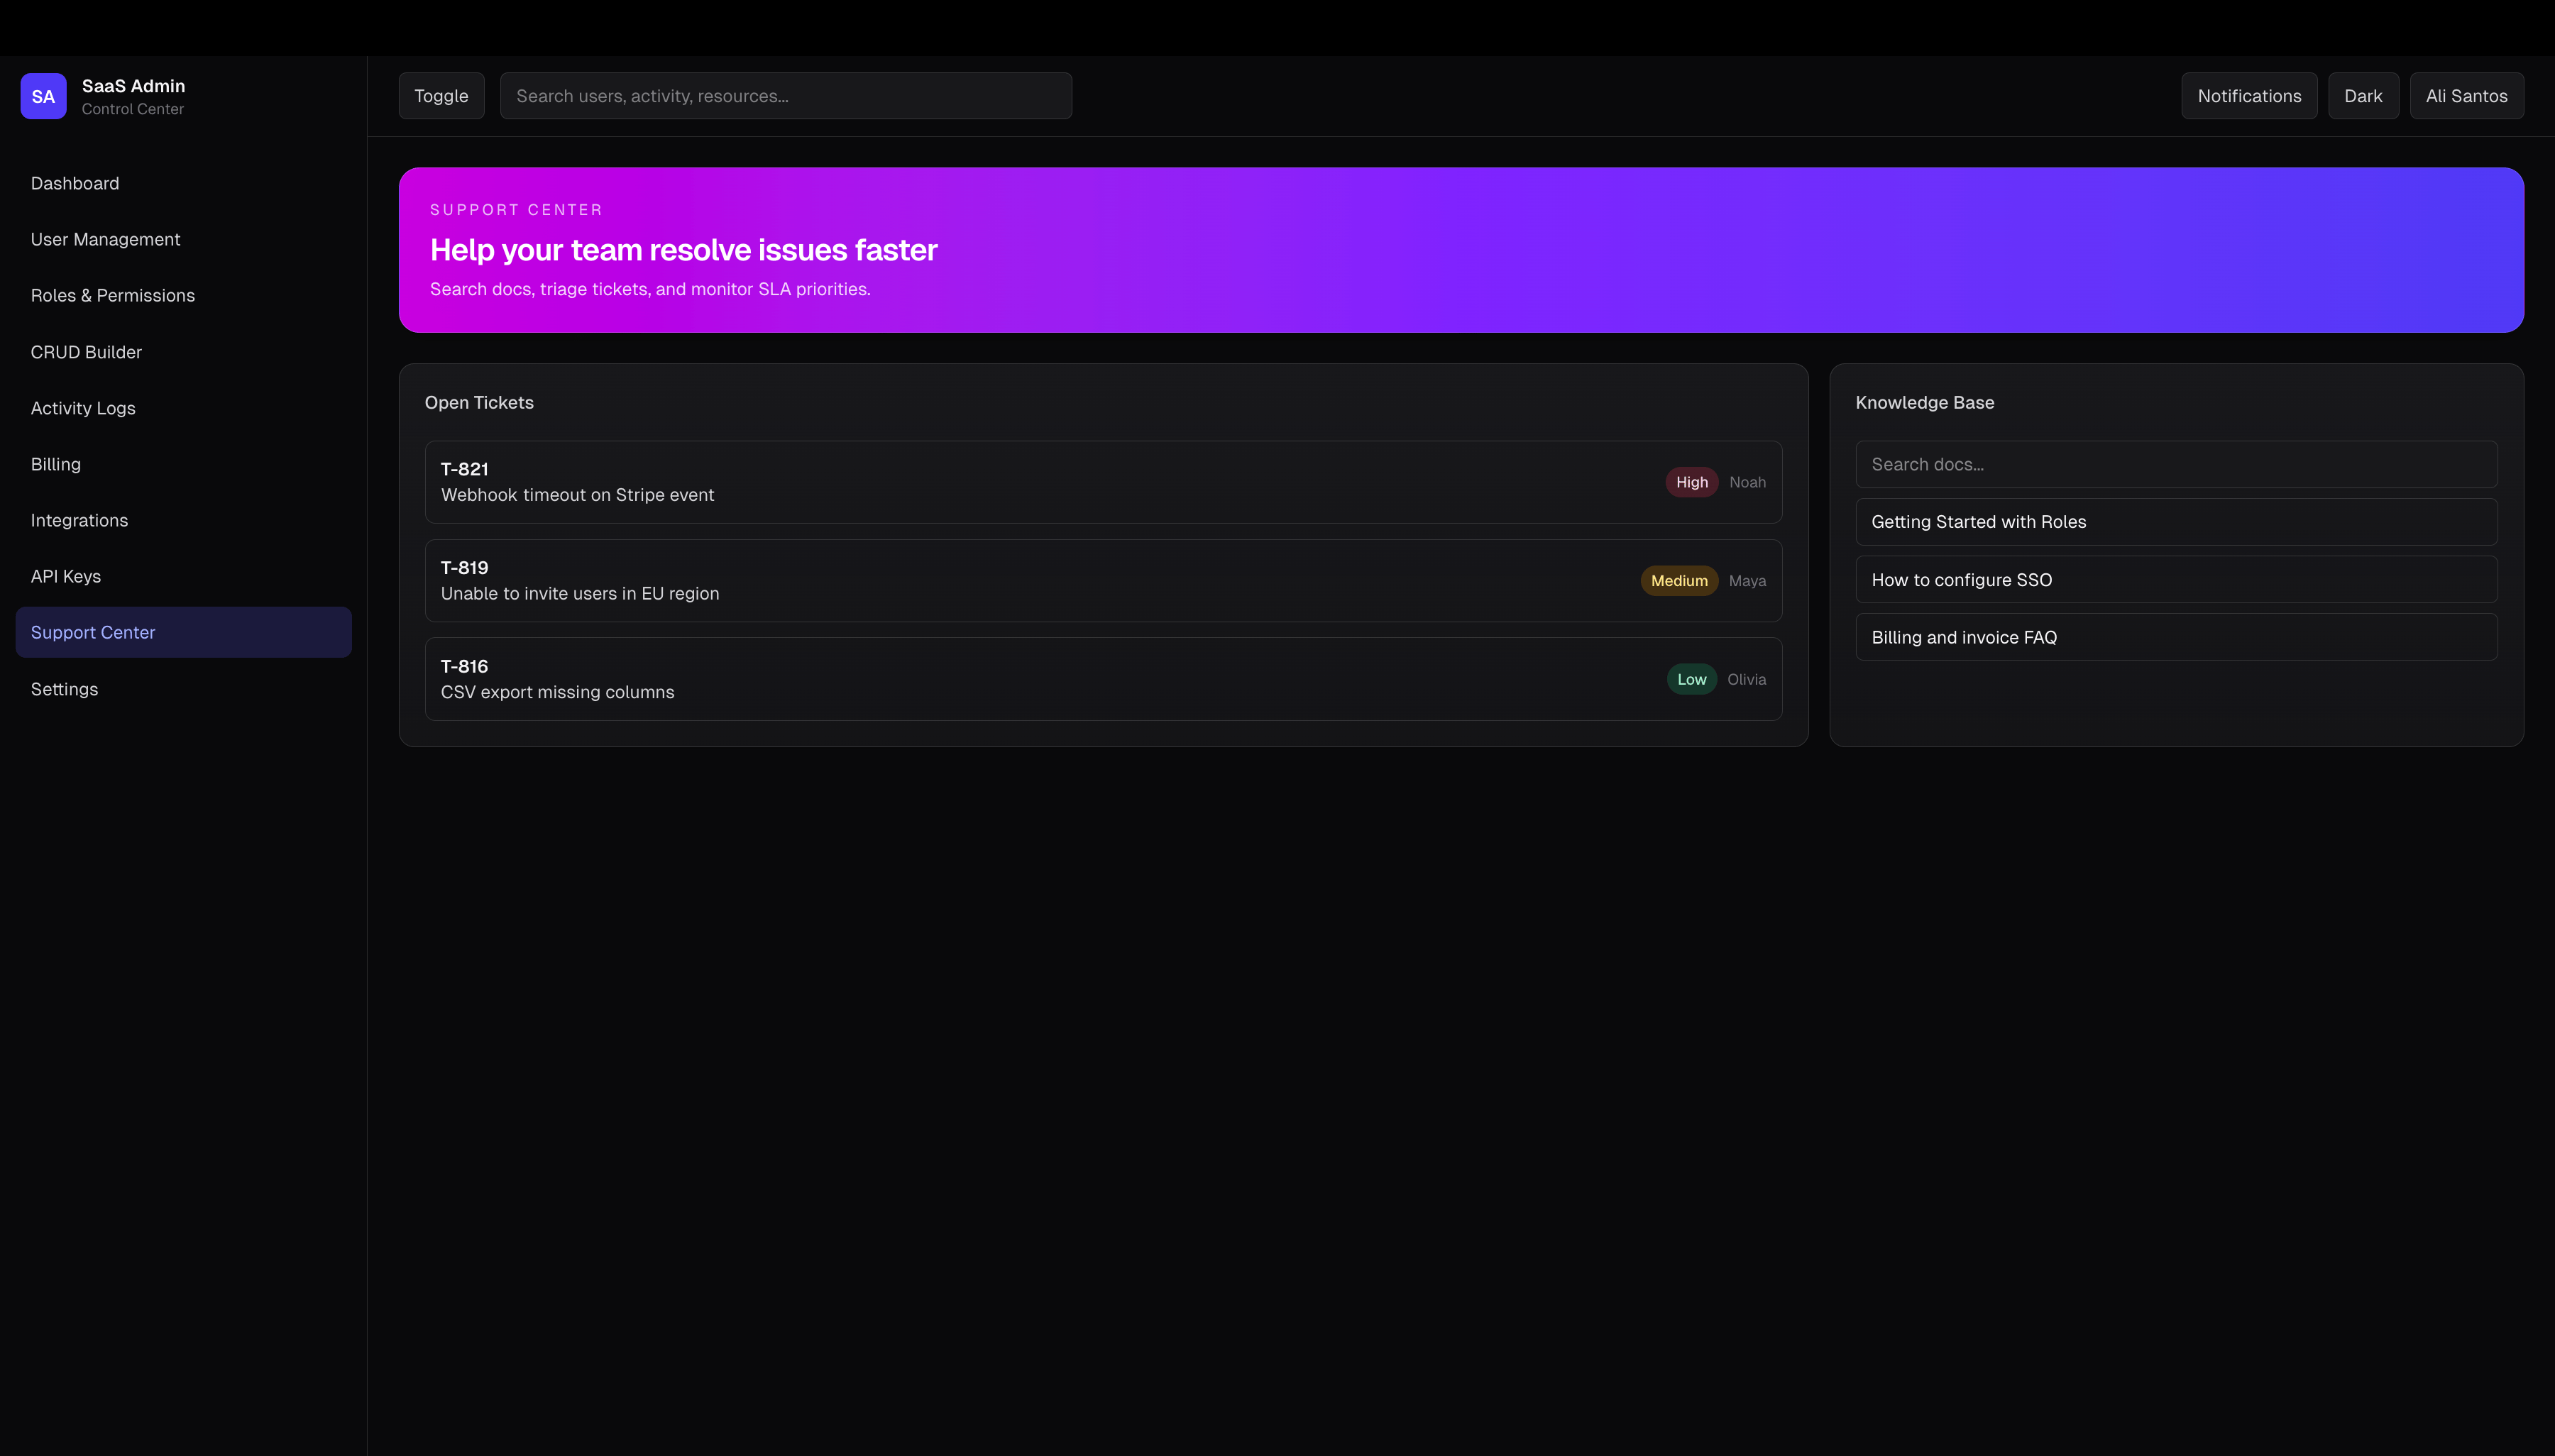Select Billing in the sidebar
Image resolution: width=2555 pixels, height=1456 pixels.
pos(183,464)
